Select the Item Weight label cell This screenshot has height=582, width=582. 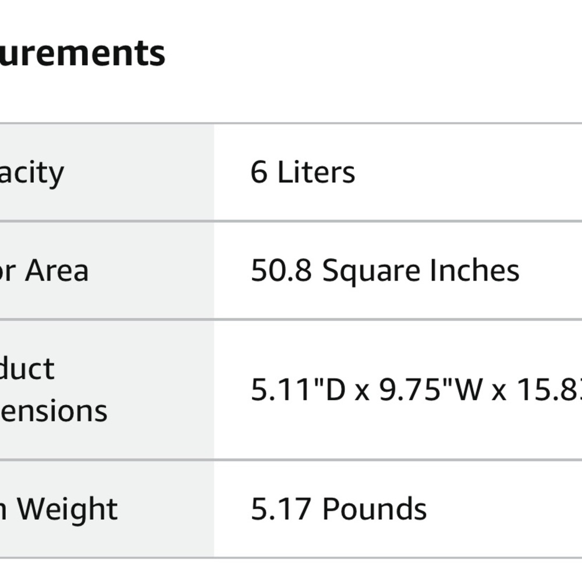click(107, 509)
